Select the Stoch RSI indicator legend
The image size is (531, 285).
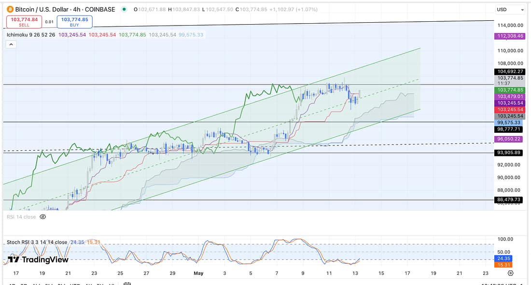coord(37,242)
